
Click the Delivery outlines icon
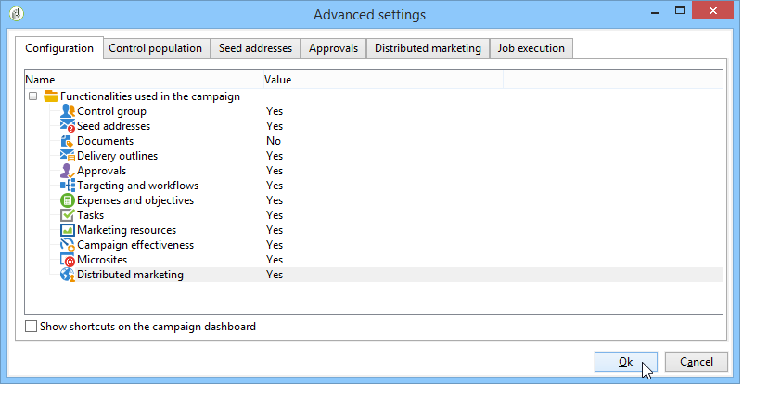tap(67, 156)
